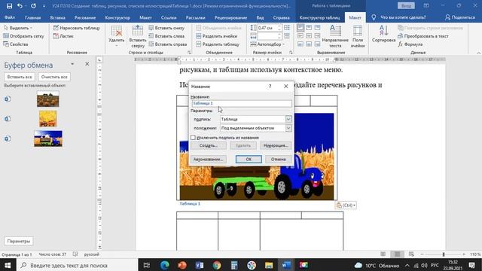482x271 pixels.
Task: Open the Select (Выделить) dropdown
Action: point(18,28)
